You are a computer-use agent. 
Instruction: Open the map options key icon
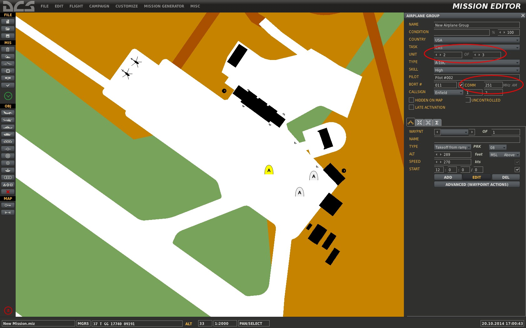pyautogui.click(x=8, y=205)
